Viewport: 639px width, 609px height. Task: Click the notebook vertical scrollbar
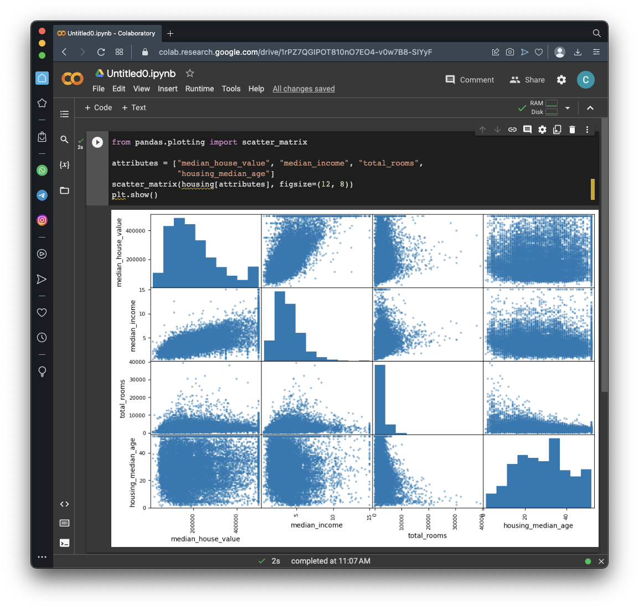pos(604,255)
